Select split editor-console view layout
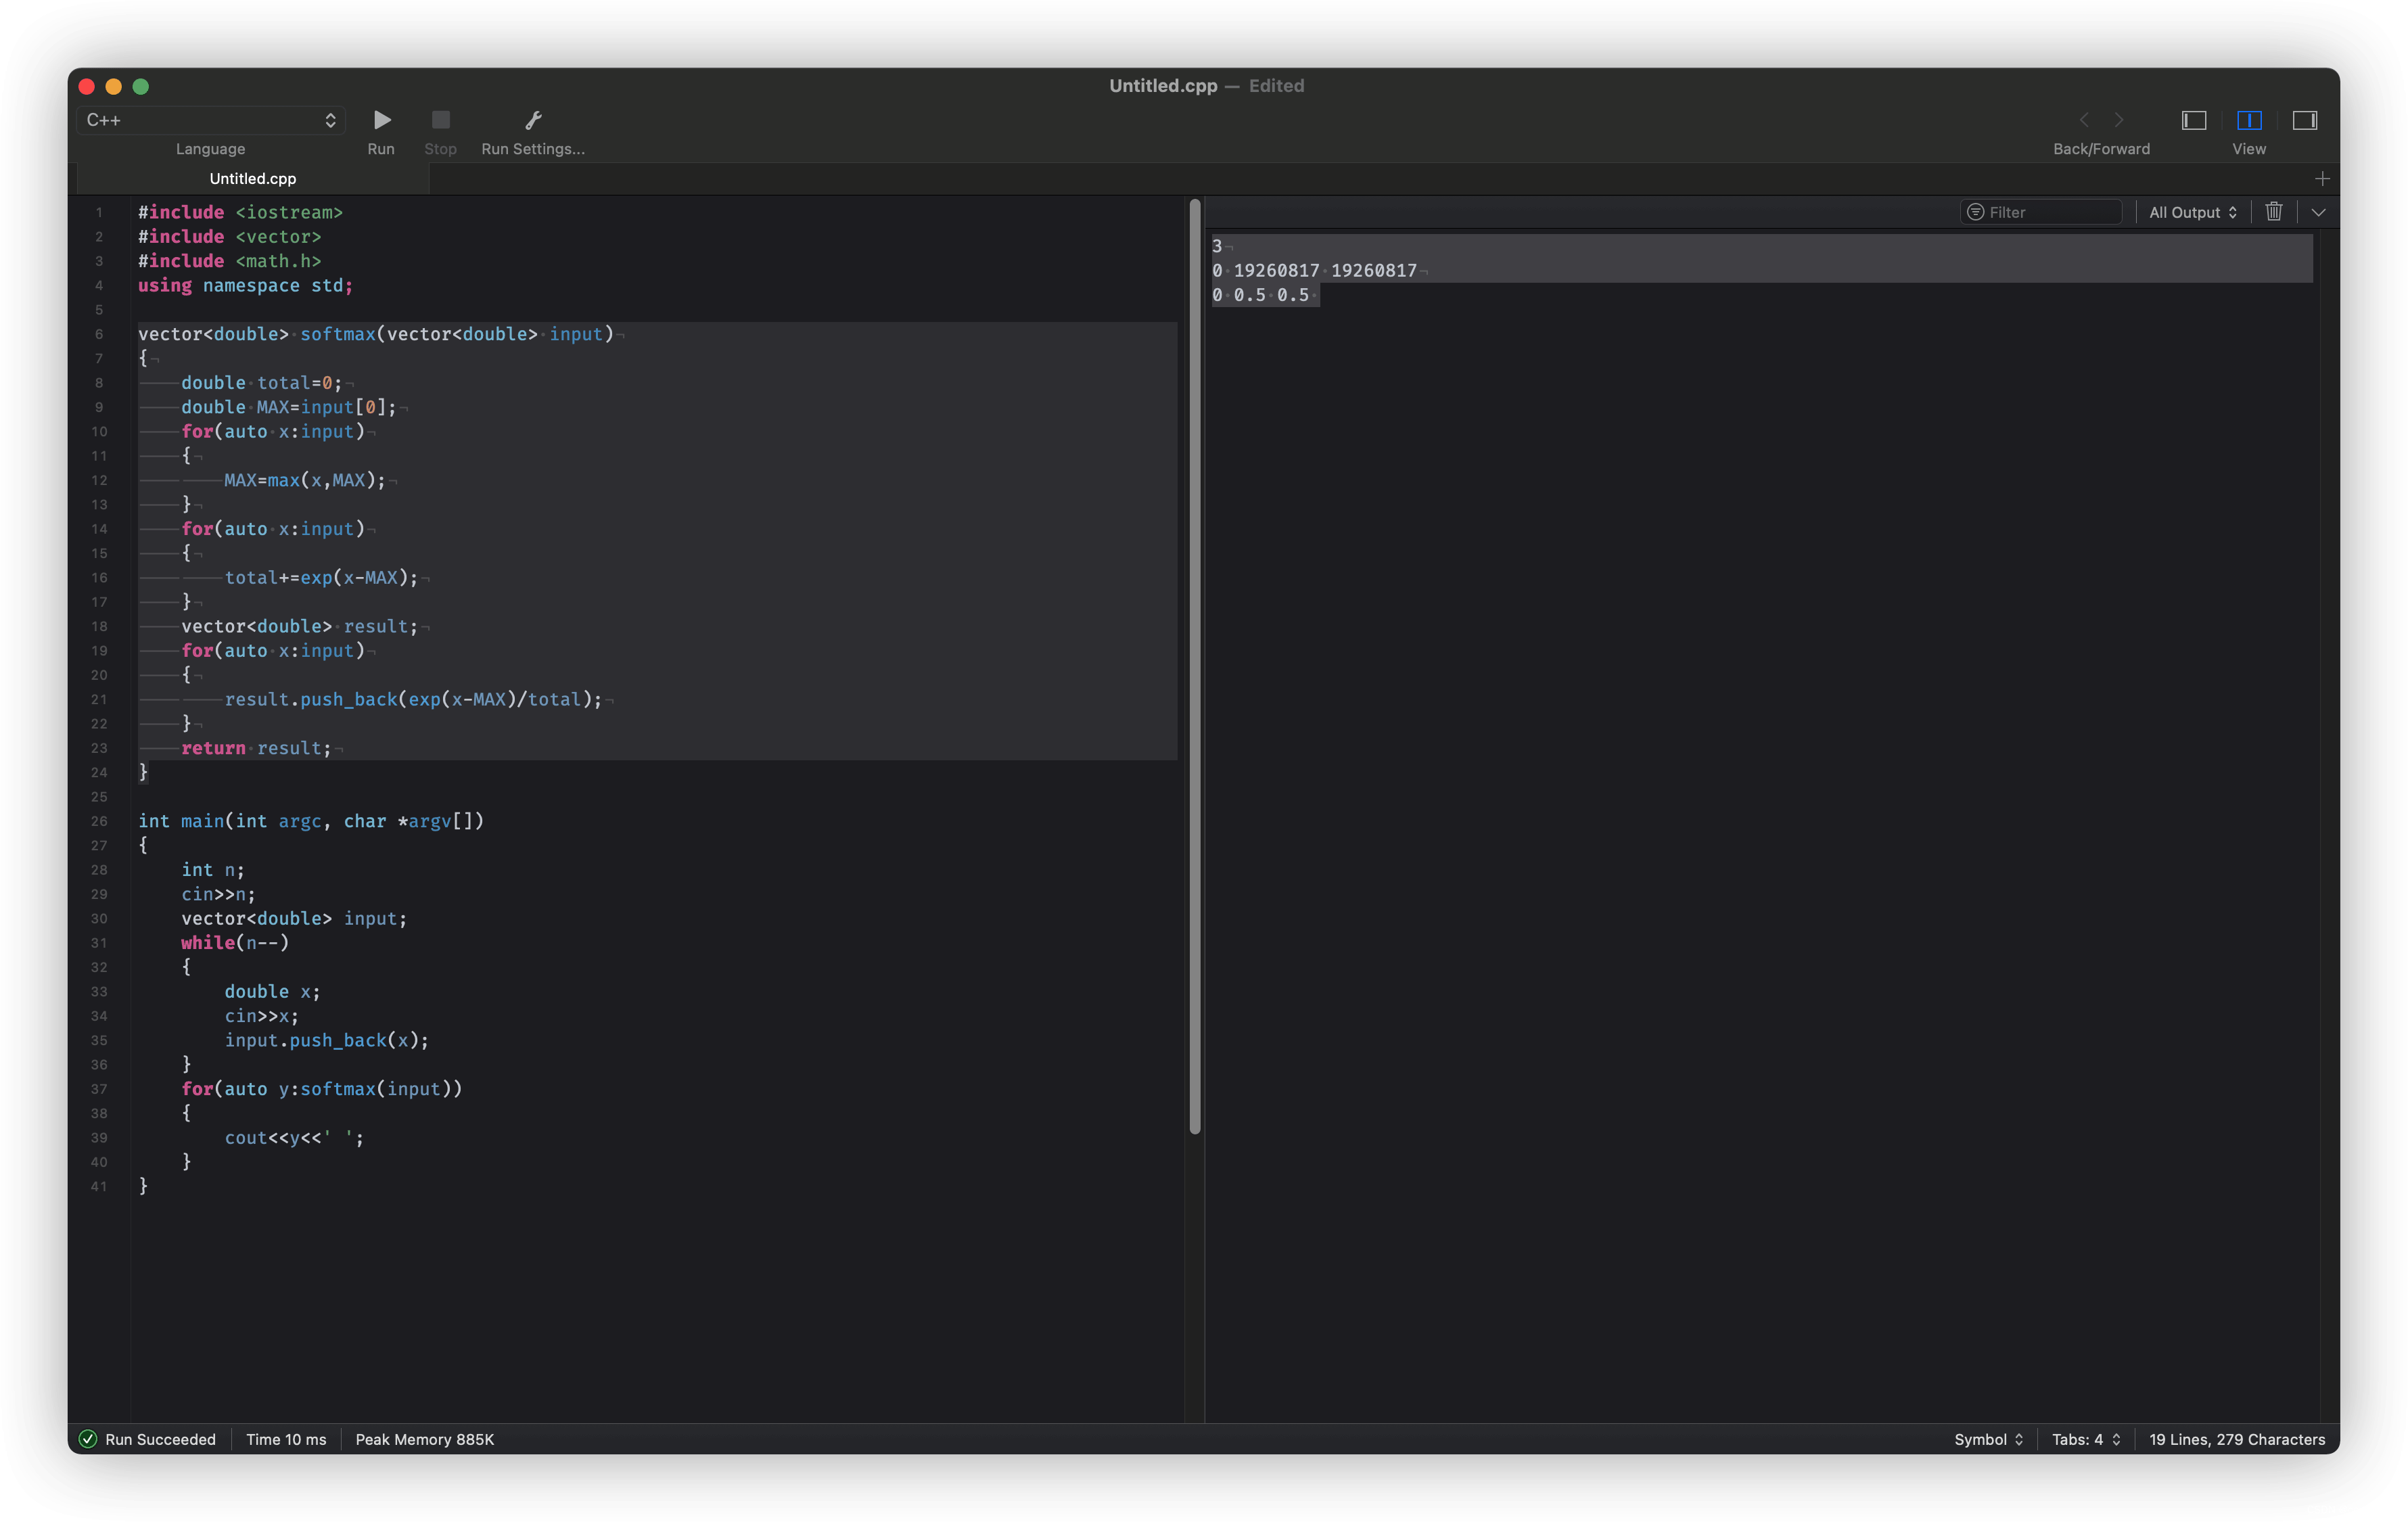Viewport: 2408px width, 1522px height. pyautogui.click(x=2249, y=120)
